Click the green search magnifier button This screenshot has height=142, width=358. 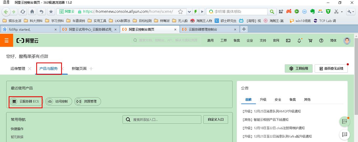pyautogui.click(x=272, y=12)
